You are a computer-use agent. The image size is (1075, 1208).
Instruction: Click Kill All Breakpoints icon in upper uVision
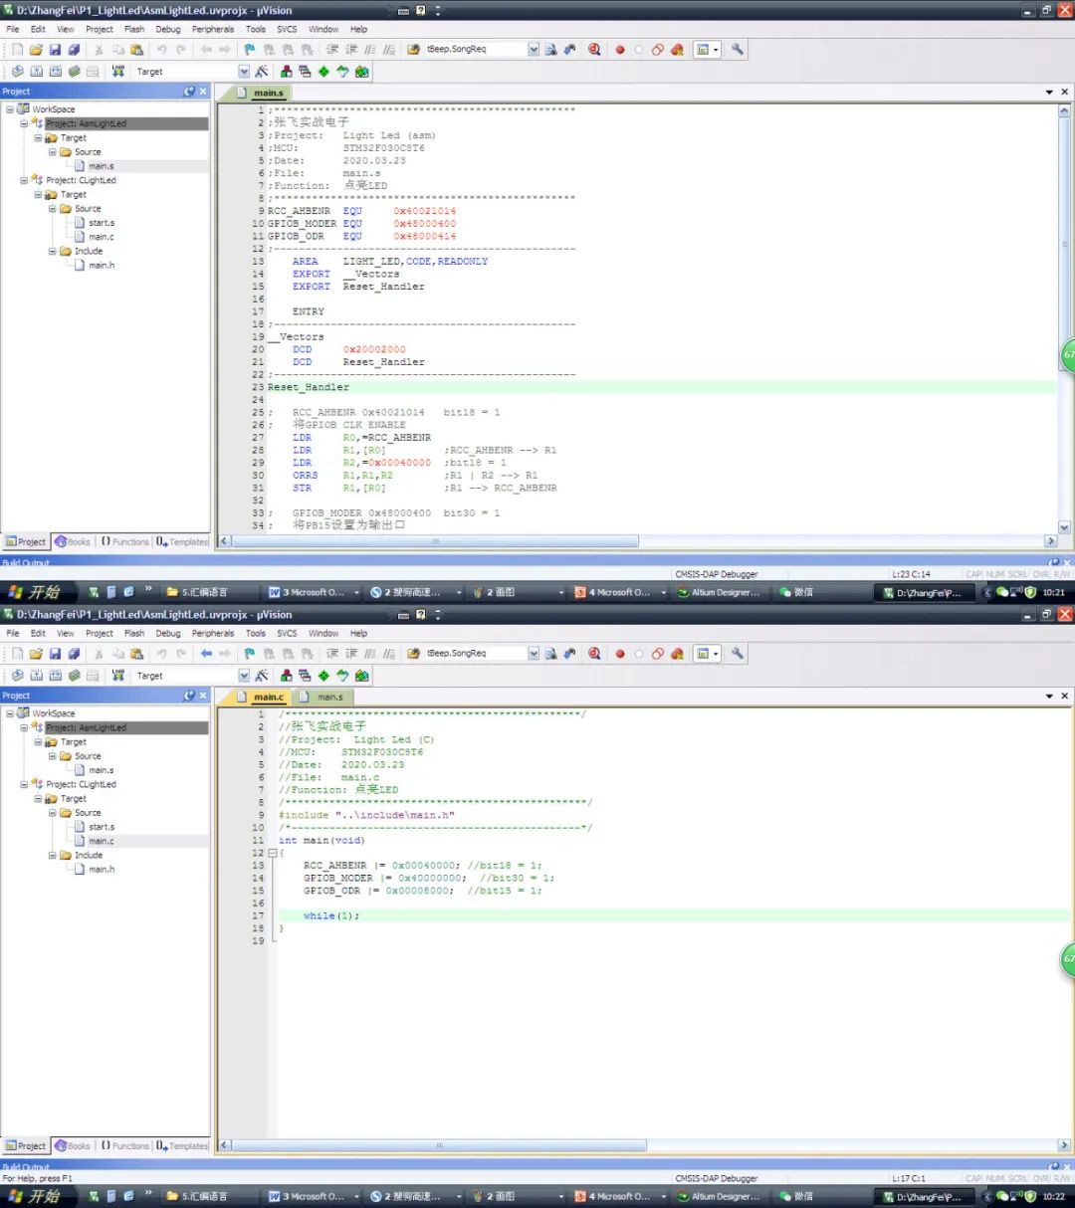(x=677, y=50)
